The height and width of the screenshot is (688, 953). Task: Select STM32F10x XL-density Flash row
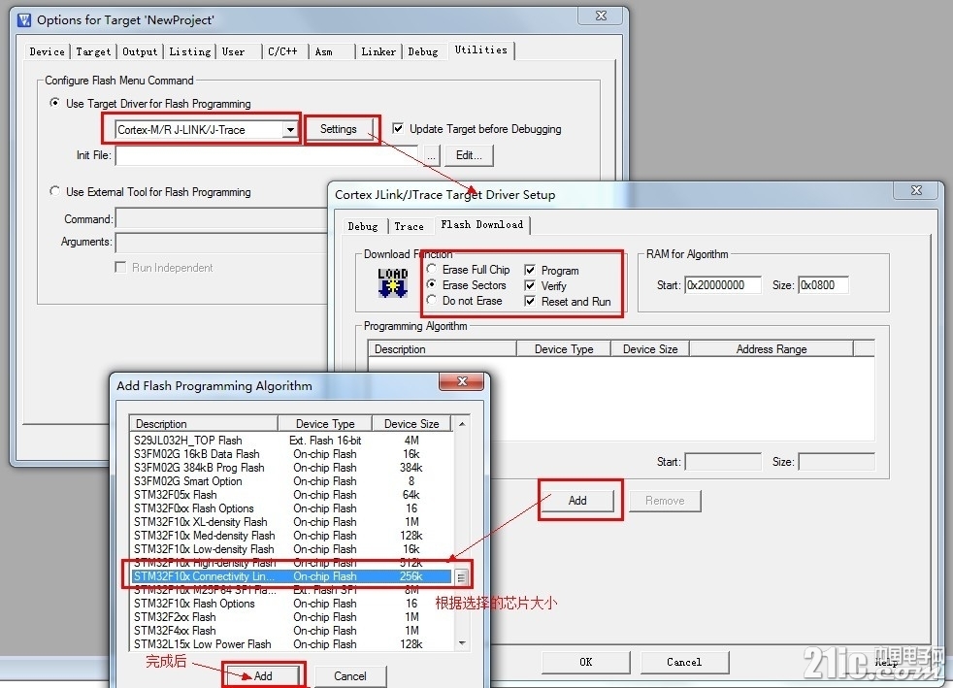pos(292,521)
